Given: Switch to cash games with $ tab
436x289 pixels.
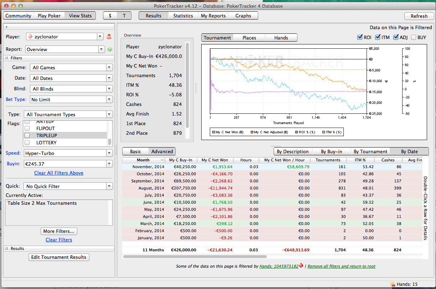Looking at the screenshot, I should (x=110, y=16).
